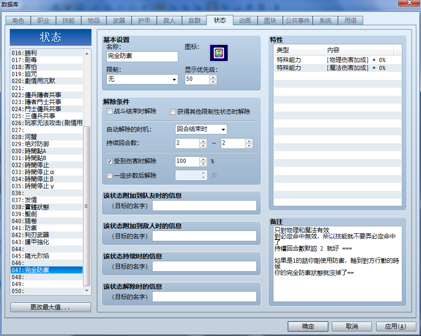Click the 该状态解除时的信息 text field
Image resolution: width=421 pixels, height=336 pixels.
(204, 297)
